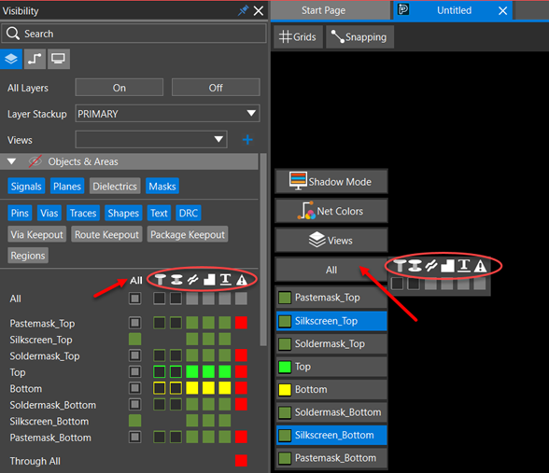549x473 pixels.
Task: Click the Text column header icon
Action: 226,280
